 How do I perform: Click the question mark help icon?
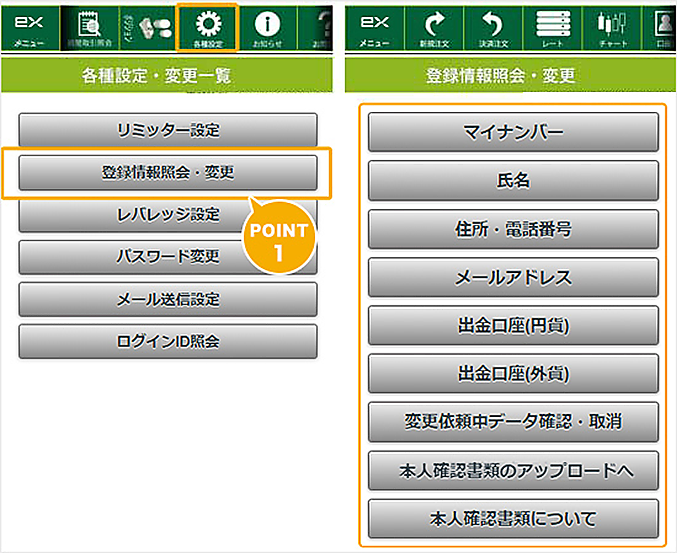tap(320, 28)
